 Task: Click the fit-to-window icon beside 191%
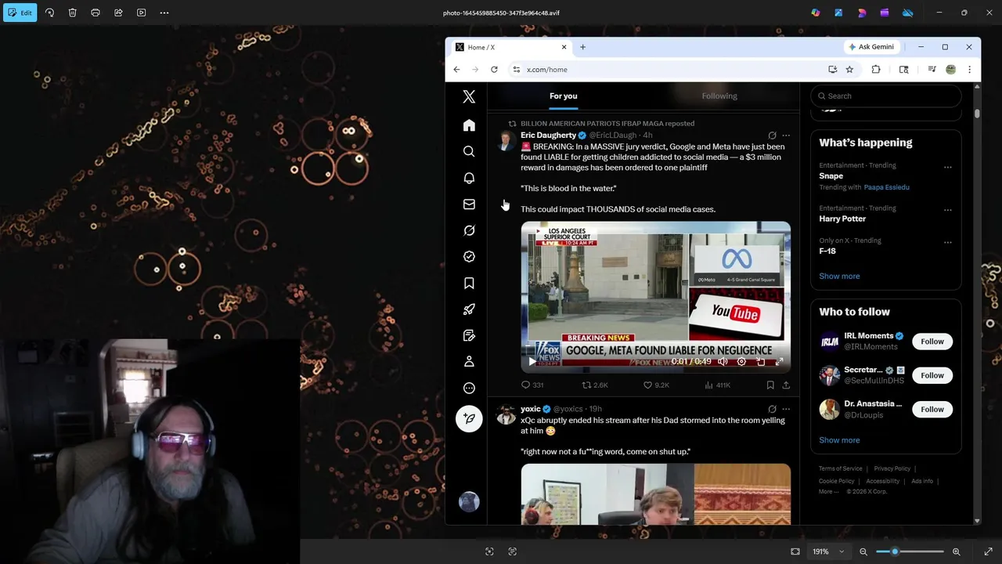point(795,551)
